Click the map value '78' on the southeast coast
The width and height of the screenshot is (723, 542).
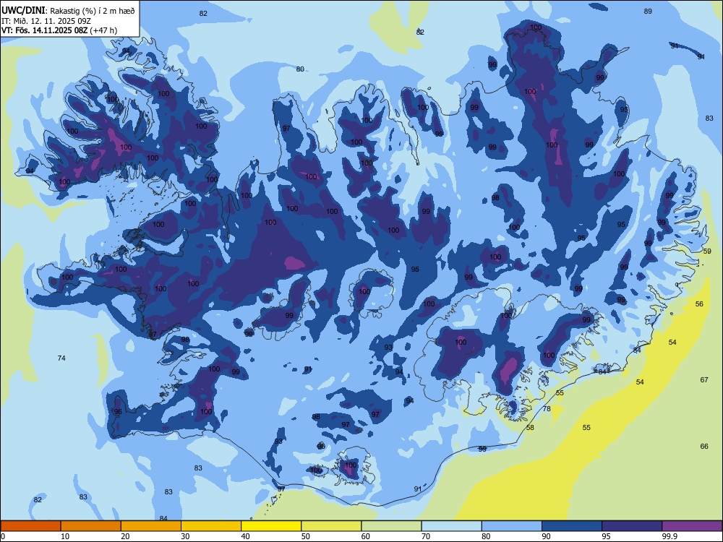[x=547, y=408]
